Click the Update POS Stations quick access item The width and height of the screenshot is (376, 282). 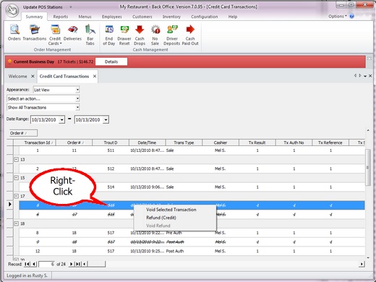(x=43, y=7)
